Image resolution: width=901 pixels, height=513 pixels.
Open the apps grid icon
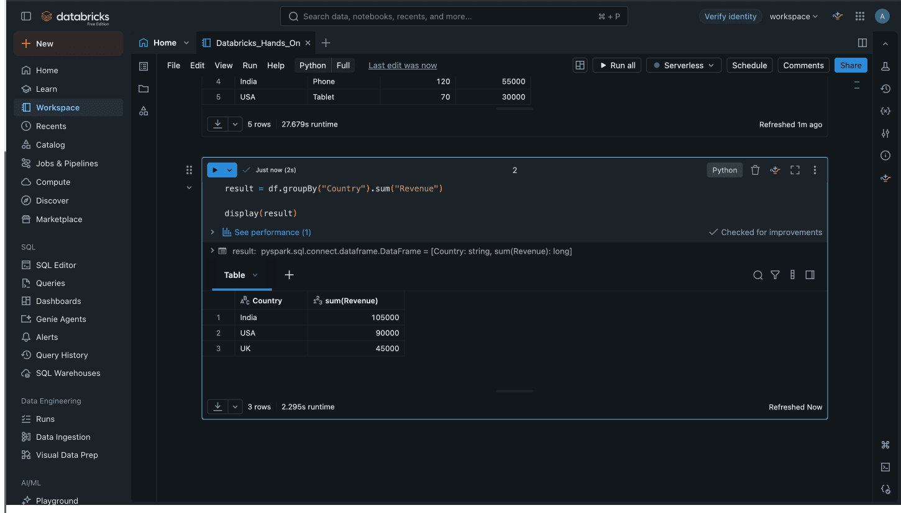(860, 17)
